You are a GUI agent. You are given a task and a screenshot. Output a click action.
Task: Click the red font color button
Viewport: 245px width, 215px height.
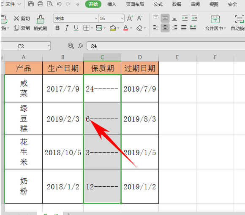tap(125, 28)
